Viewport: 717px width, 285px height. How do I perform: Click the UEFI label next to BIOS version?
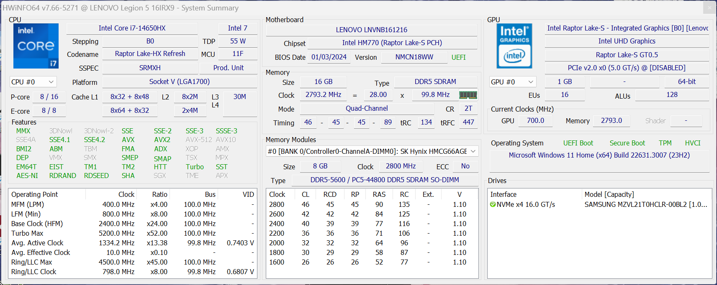click(x=459, y=57)
